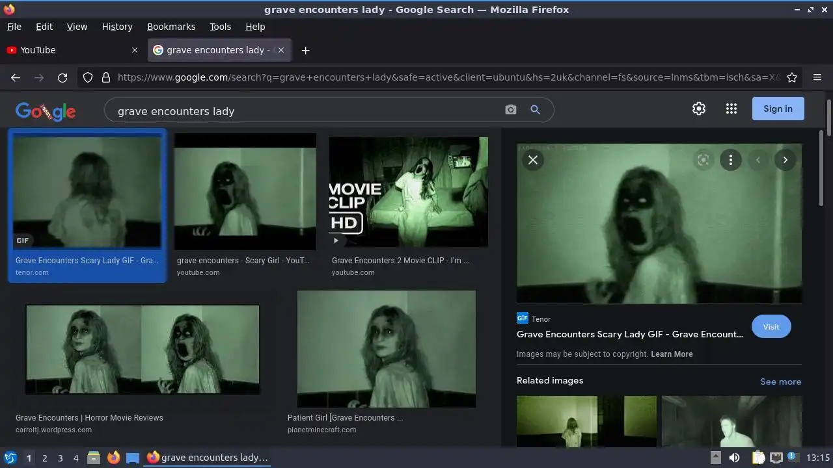Click the carroltj.wordpress.com source text
This screenshot has height=468, width=833.
tap(53, 430)
